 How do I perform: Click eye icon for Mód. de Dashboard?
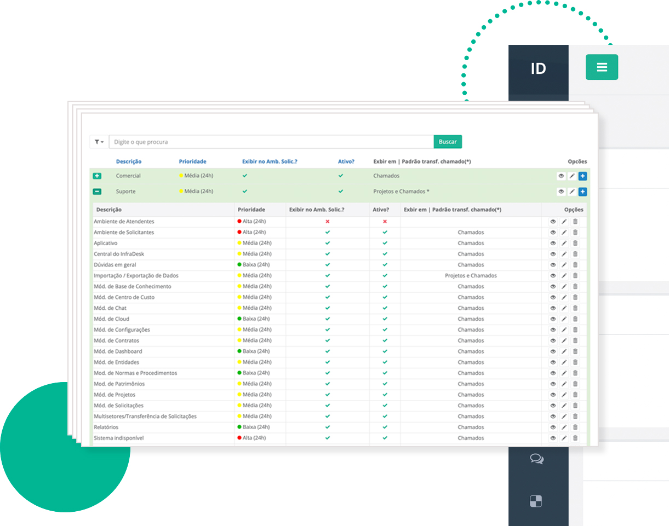pos(553,351)
